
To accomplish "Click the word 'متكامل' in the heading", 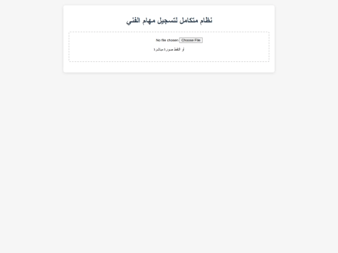I will point(189,21).
